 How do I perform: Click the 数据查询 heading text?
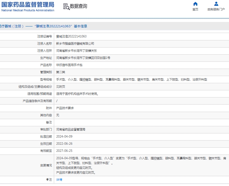(x=78, y=6)
